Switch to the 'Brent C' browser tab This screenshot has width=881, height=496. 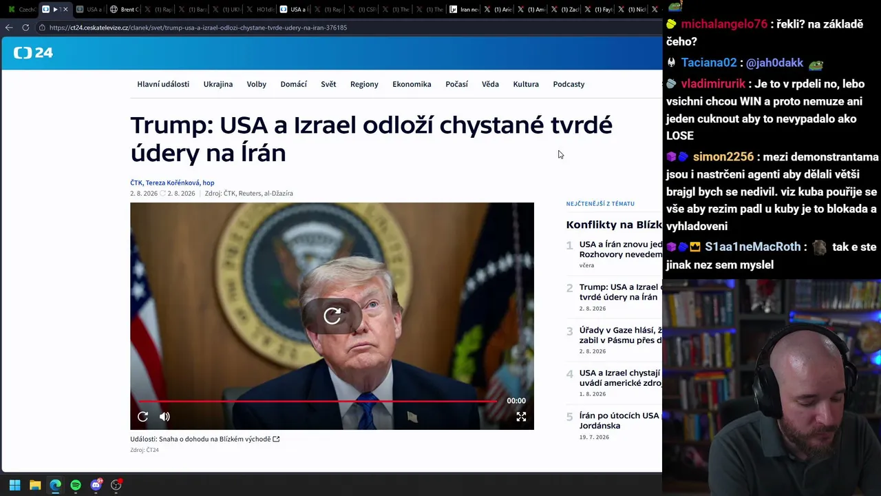pos(124,9)
